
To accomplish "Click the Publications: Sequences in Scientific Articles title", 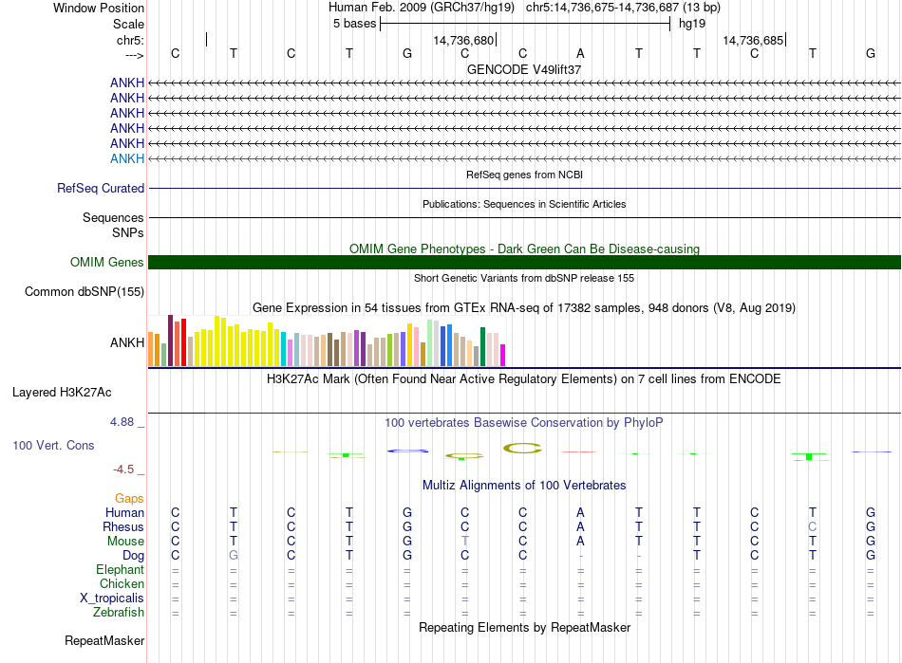I will tap(524, 204).
